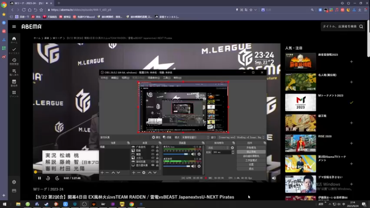Open scene transition settings gear in OBS
Image resolution: width=370 pixels, height=208 pixels.
click(x=233, y=147)
